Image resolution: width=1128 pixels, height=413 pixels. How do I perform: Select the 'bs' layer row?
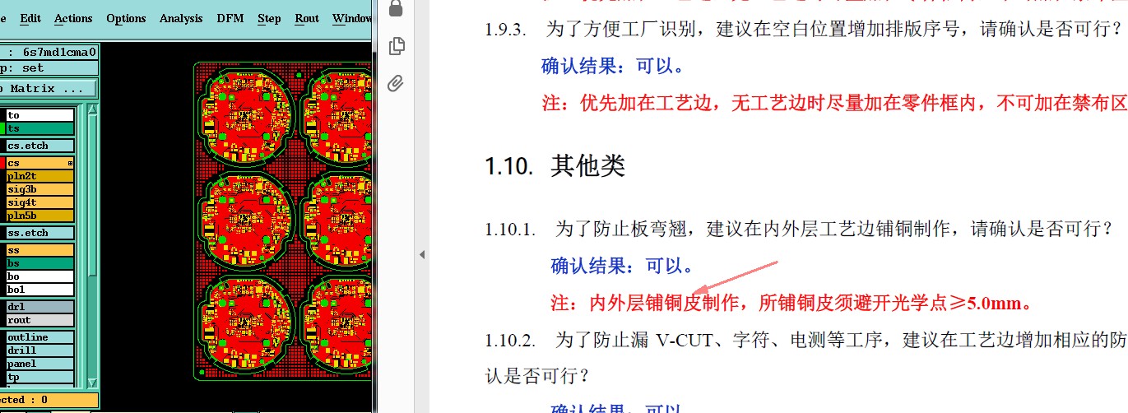tap(40, 263)
